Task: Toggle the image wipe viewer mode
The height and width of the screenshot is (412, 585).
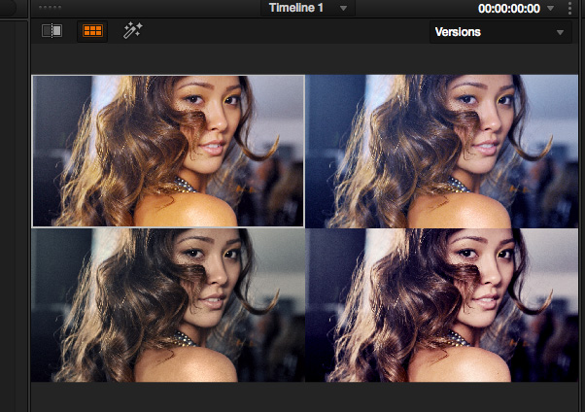Action: pyautogui.click(x=52, y=31)
